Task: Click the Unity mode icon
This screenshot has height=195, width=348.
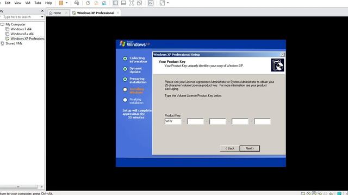Action: point(139,3)
